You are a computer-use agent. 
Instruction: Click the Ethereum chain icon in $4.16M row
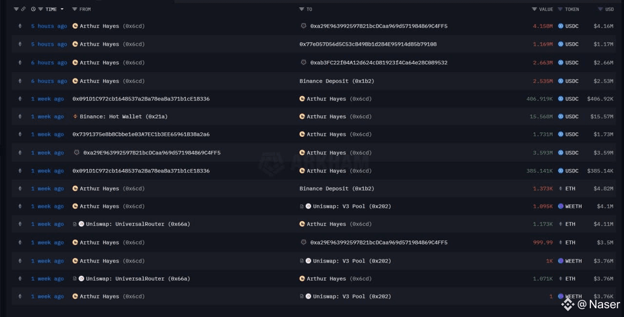tap(20, 26)
